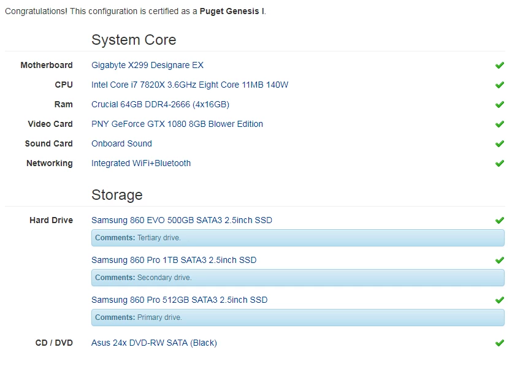Open Samsung 860 Pro 1TB SSD link
The height and width of the screenshot is (369, 512).
coord(174,261)
